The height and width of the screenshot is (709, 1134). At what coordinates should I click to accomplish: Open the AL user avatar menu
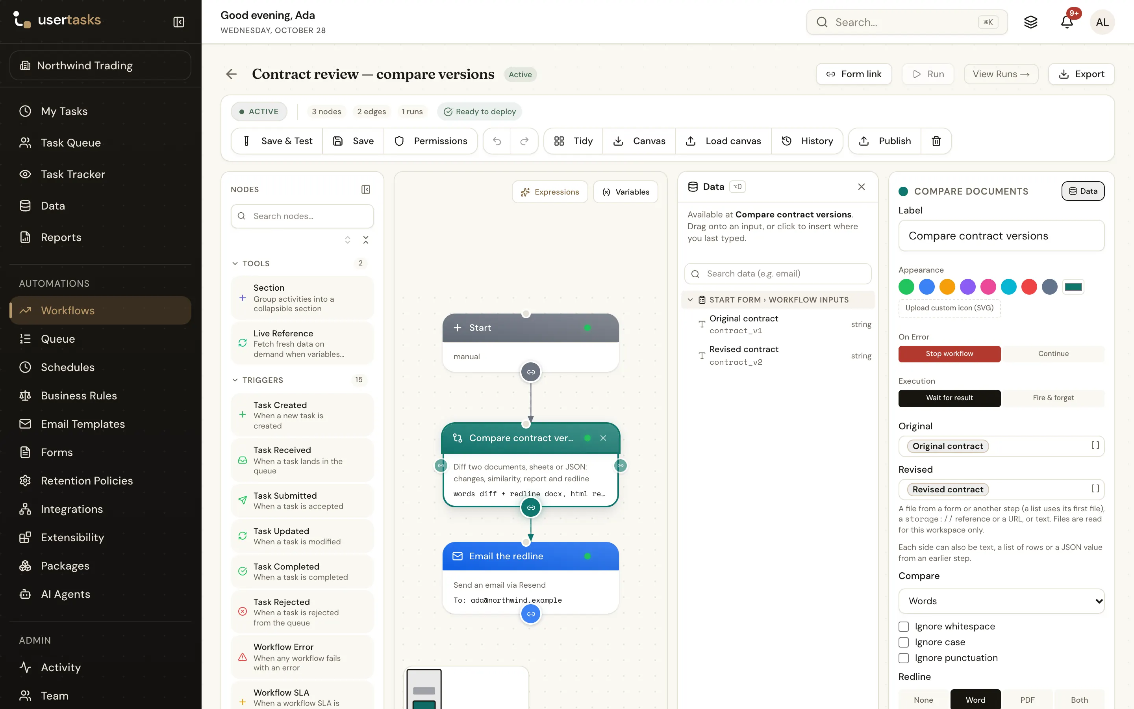coord(1102,22)
